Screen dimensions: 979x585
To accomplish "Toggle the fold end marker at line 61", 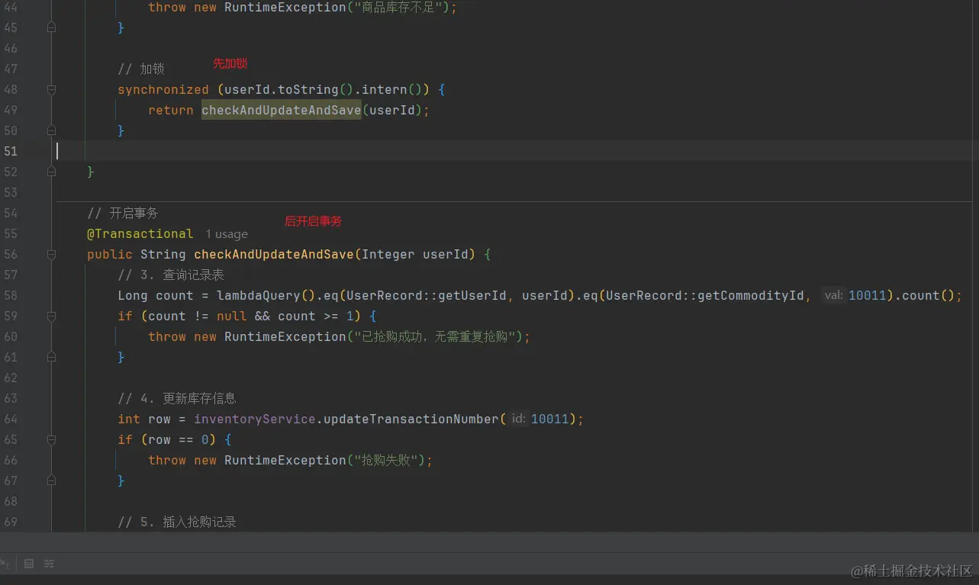I will (x=51, y=357).
